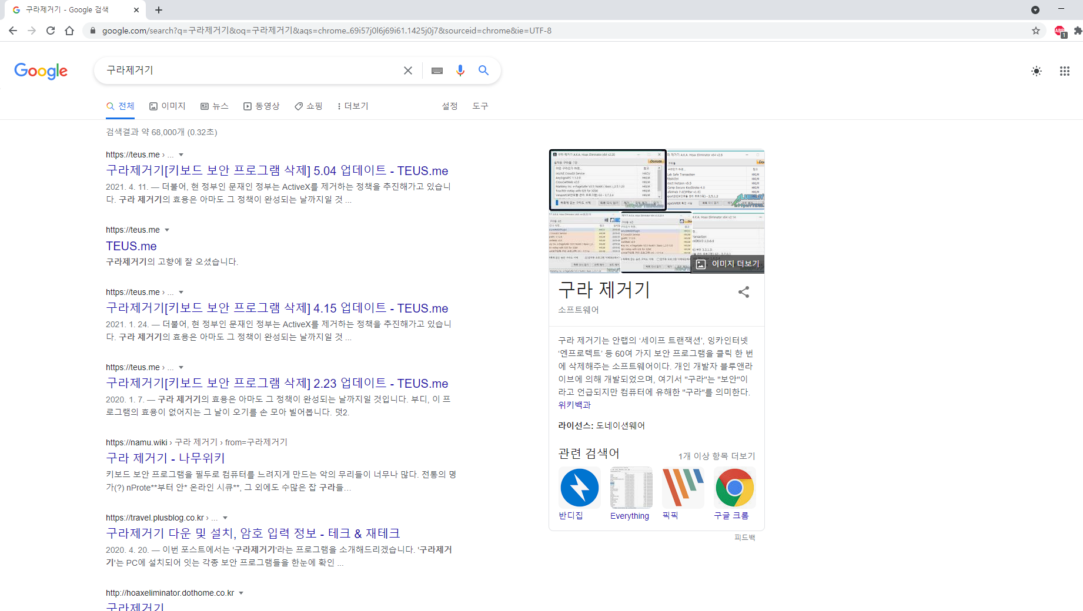This screenshot has width=1083, height=611.
Task: Switch to the 이미지 search tab
Action: (x=168, y=106)
